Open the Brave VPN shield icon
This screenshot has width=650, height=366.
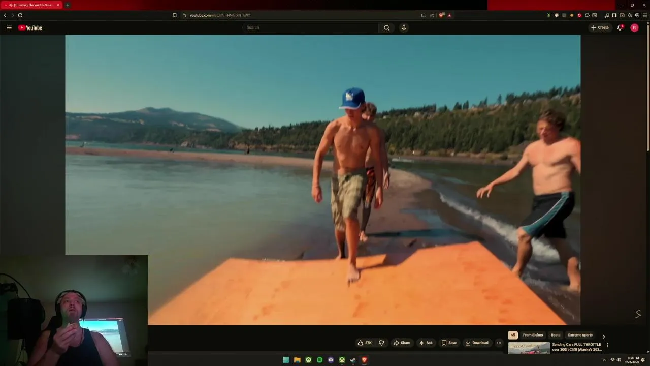coord(637,15)
